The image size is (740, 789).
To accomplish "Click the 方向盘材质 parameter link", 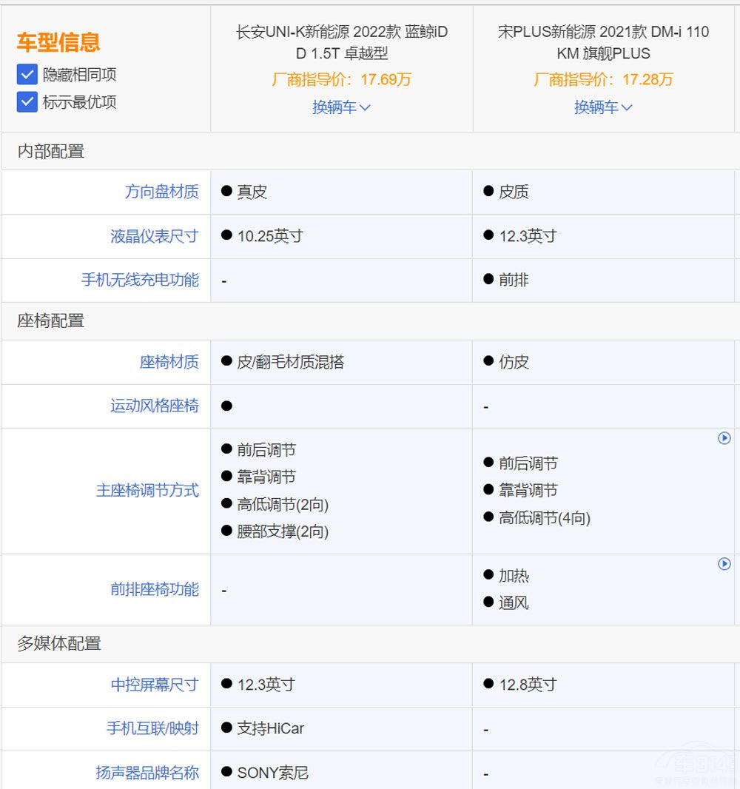I will pyautogui.click(x=161, y=192).
